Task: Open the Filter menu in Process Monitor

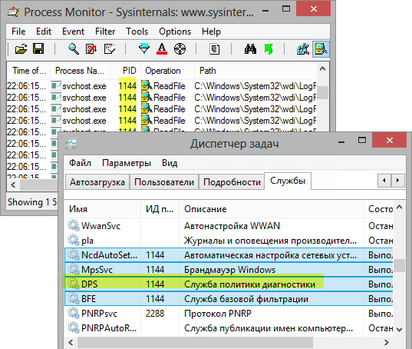Action: [x=105, y=32]
